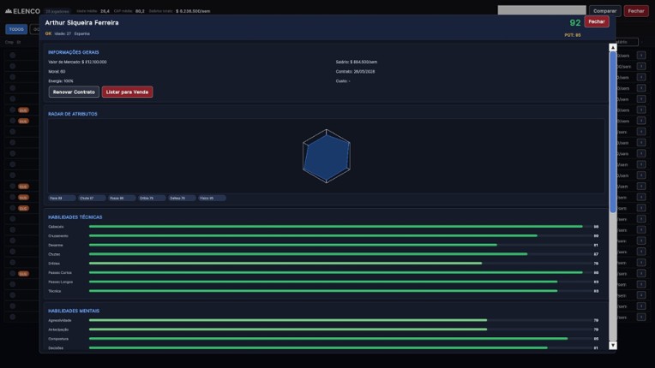Click the search field in the top bar
The image size is (655, 368).
541,11
